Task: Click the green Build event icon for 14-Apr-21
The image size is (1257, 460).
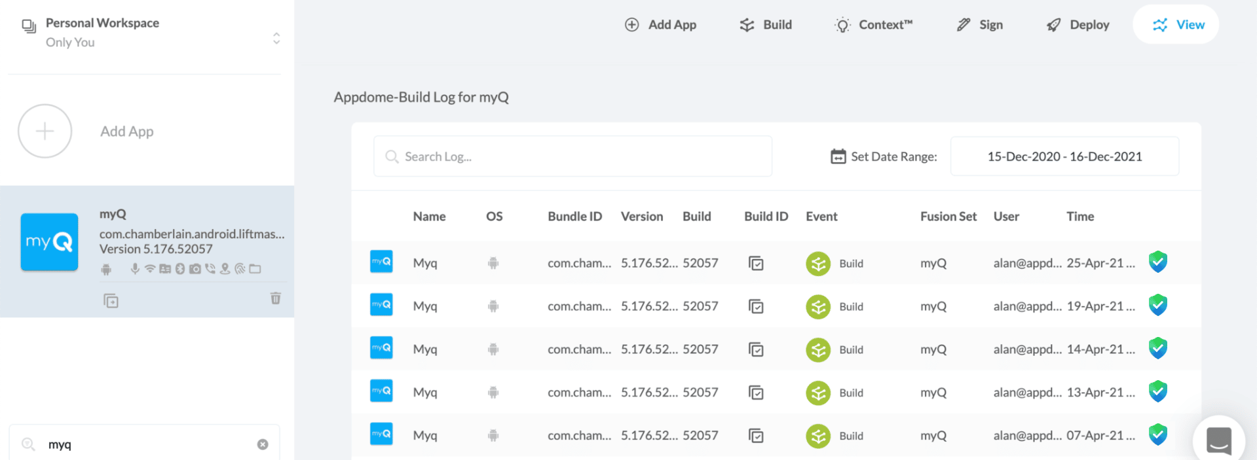Action: 817,349
